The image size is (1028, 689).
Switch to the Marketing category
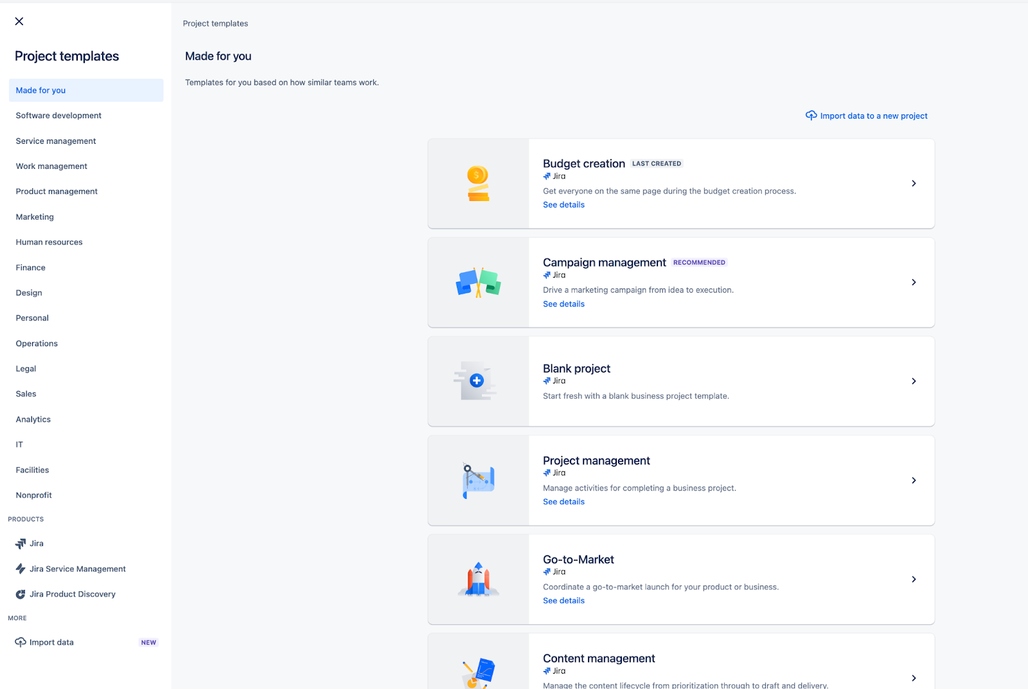(x=35, y=216)
